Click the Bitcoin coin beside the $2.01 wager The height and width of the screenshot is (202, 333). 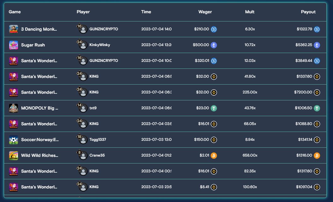(x=214, y=155)
